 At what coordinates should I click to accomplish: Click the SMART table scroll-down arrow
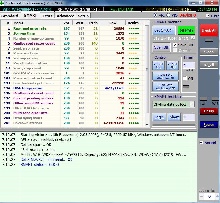(147, 125)
